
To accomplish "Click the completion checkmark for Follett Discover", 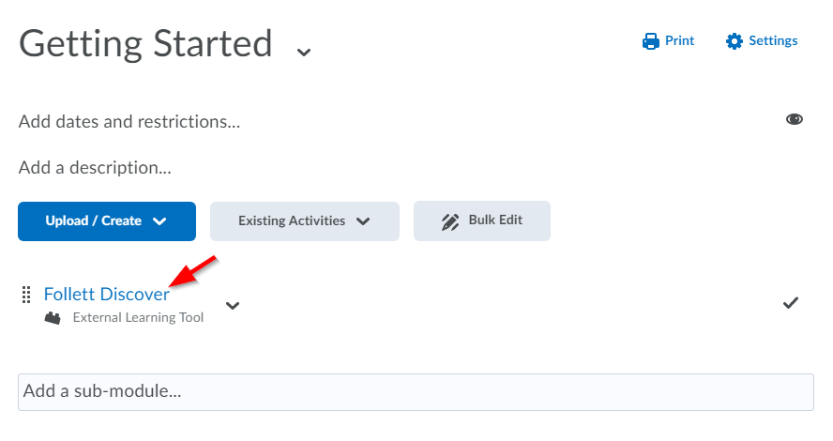I will click(x=791, y=302).
